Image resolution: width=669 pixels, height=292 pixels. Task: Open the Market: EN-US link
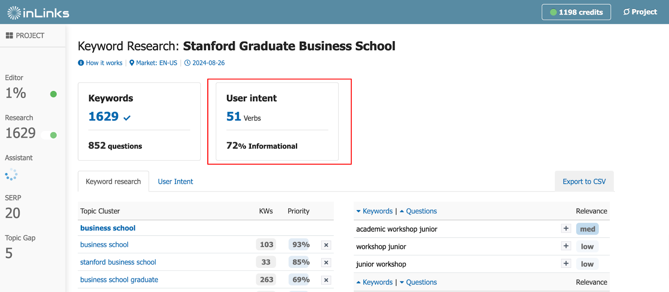pos(156,63)
